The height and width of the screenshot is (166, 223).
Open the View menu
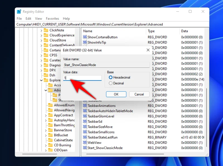pos(38,18)
